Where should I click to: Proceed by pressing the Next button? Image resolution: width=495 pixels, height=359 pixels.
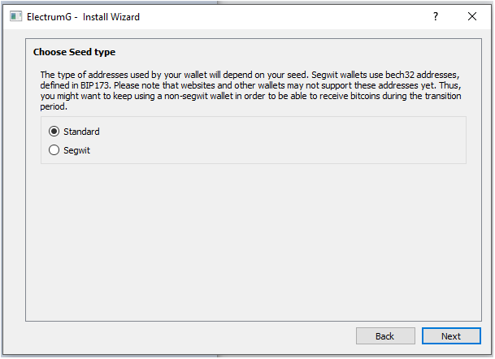click(450, 336)
